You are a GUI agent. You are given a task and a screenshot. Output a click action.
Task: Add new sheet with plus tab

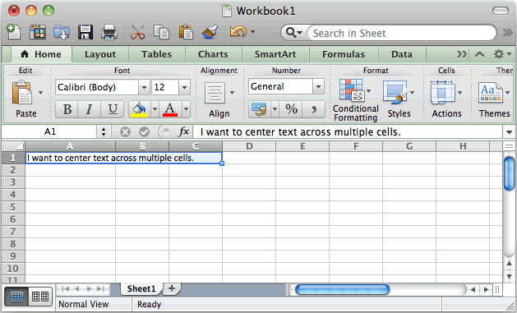172,289
